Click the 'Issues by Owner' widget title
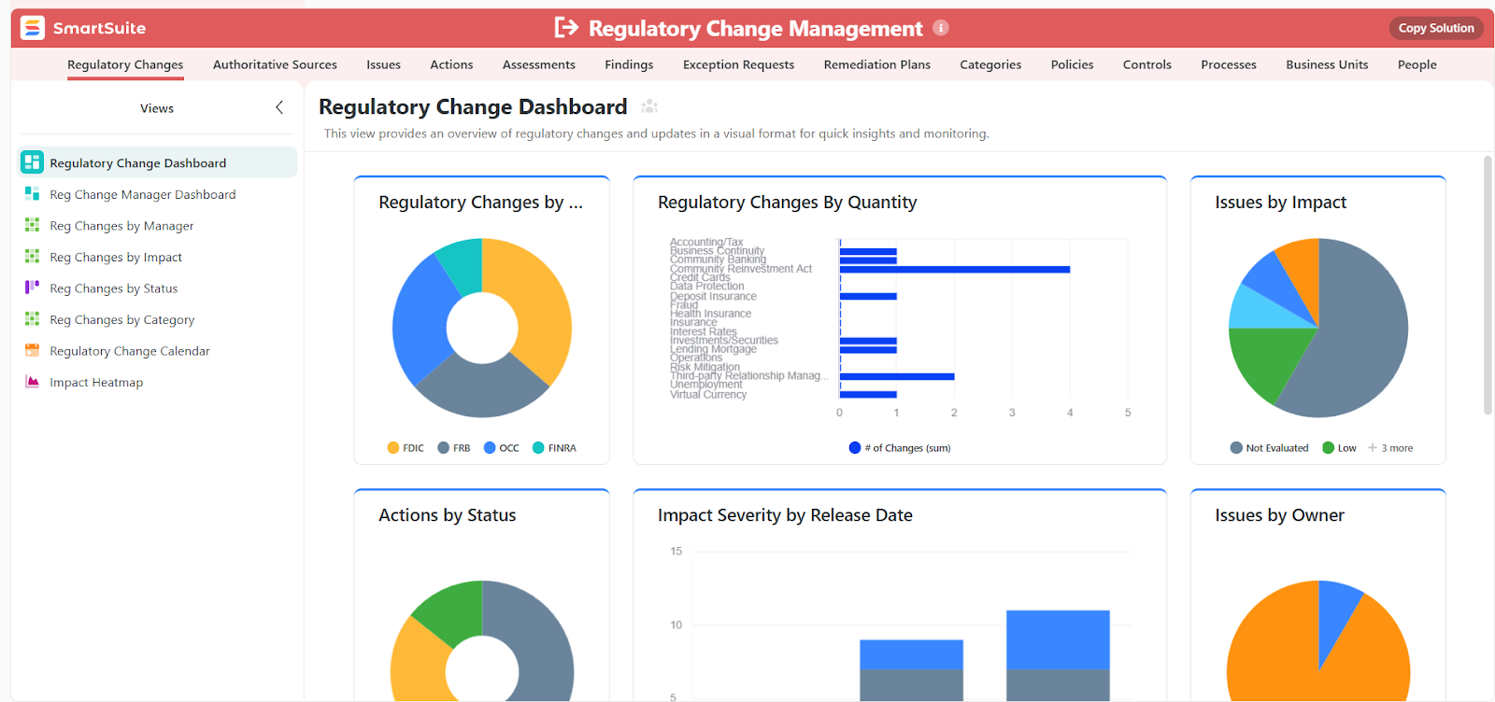The height and width of the screenshot is (702, 1495). 1279,515
